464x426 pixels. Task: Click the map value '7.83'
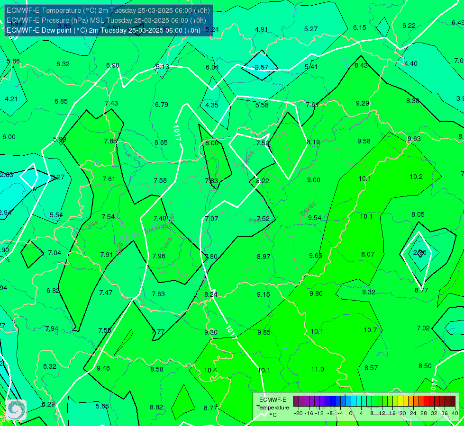(x=211, y=181)
